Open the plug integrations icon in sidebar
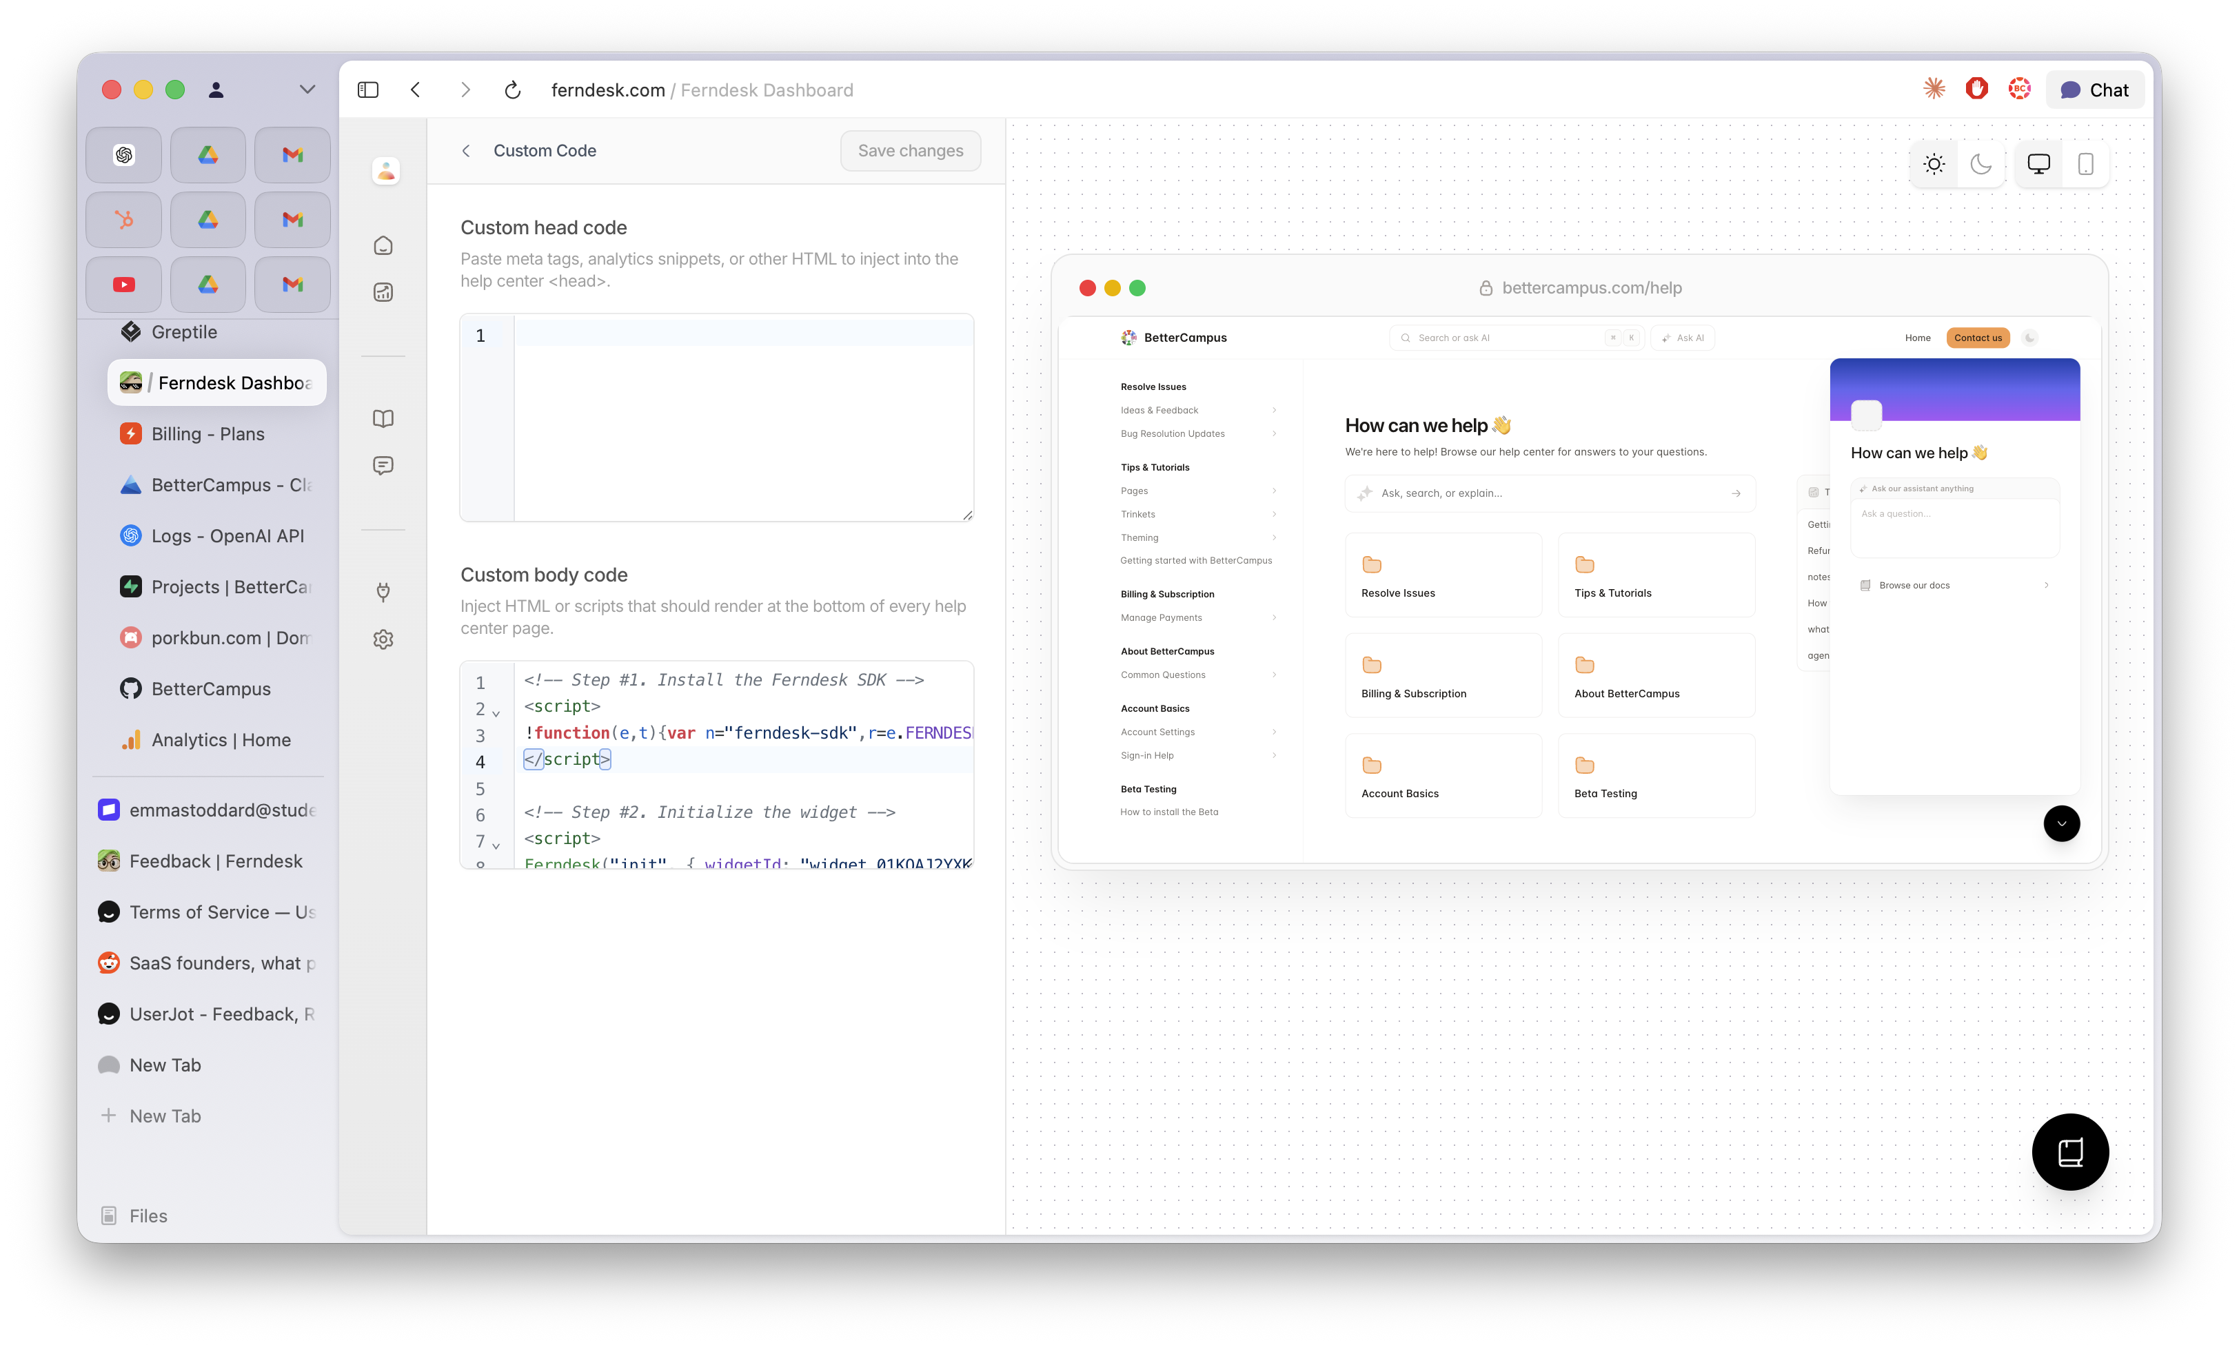Viewport: 2239px width, 1345px height. [383, 592]
